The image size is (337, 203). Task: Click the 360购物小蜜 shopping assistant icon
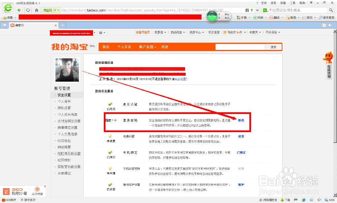(x=15, y=191)
